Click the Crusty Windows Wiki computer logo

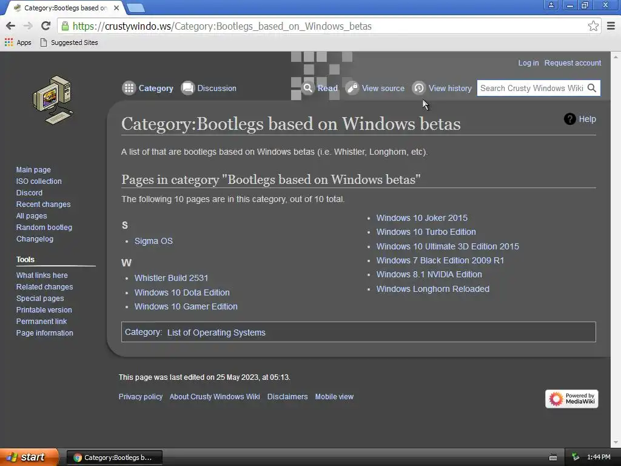pos(53,100)
